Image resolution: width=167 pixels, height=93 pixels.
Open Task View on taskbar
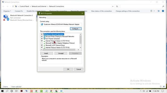coord(16,91)
